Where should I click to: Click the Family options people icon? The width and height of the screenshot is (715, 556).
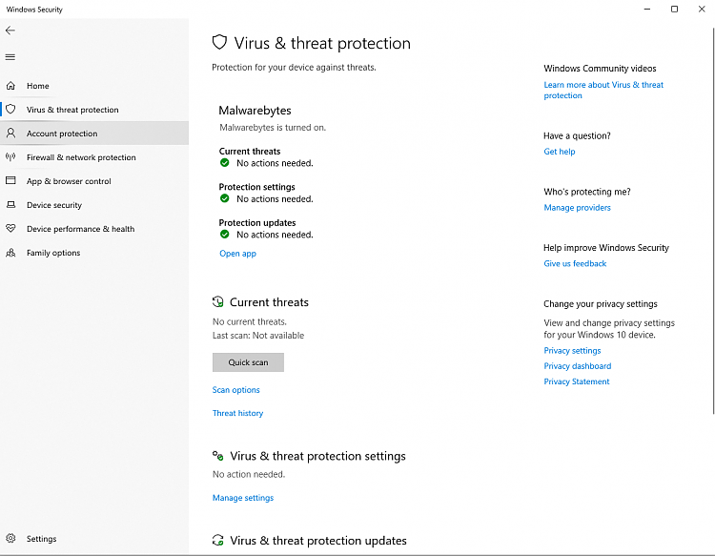[x=10, y=252]
